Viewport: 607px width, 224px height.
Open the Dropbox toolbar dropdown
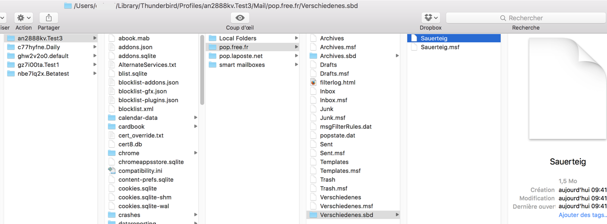(430, 18)
